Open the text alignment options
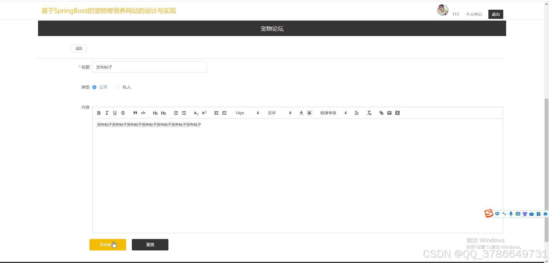This screenshot has width=549, height=263. tap(357, 113)
